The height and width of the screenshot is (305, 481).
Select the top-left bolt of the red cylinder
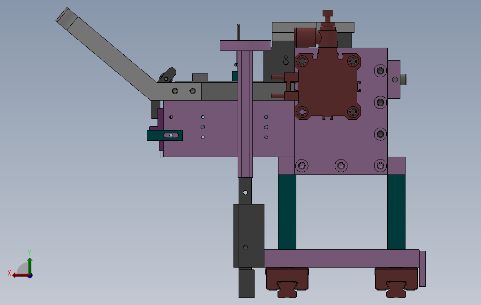pyautogui.click(x=302, y=61)
